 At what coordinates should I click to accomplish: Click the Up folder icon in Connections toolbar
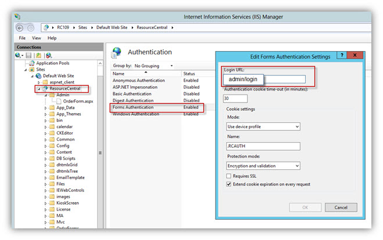(38, 55)
